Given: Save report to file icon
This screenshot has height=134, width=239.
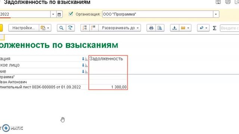Looking at the screenshot, I should (174, 28).
